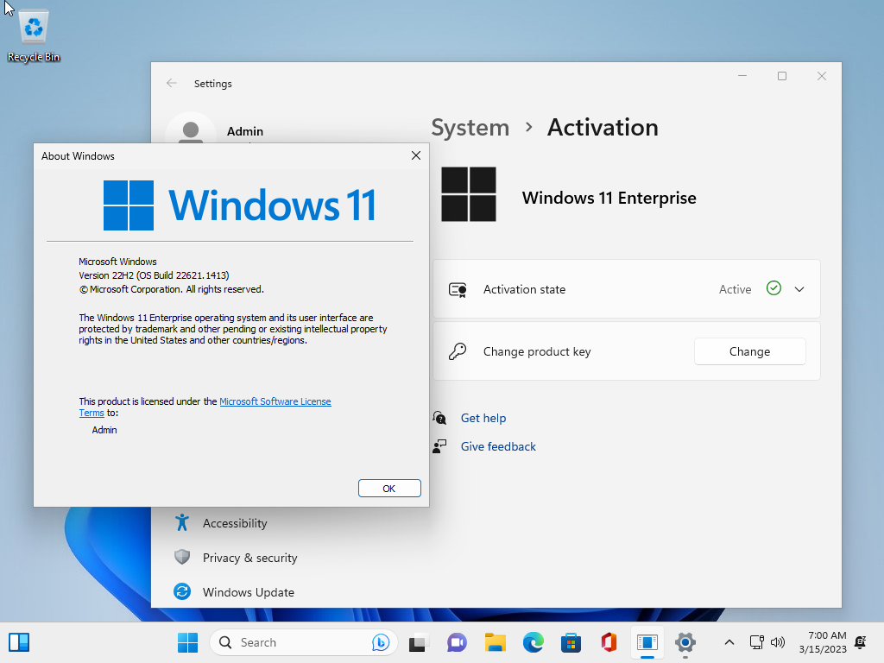Open the notification bell icon in tray
884x663 pixels.
pos(861,642)
